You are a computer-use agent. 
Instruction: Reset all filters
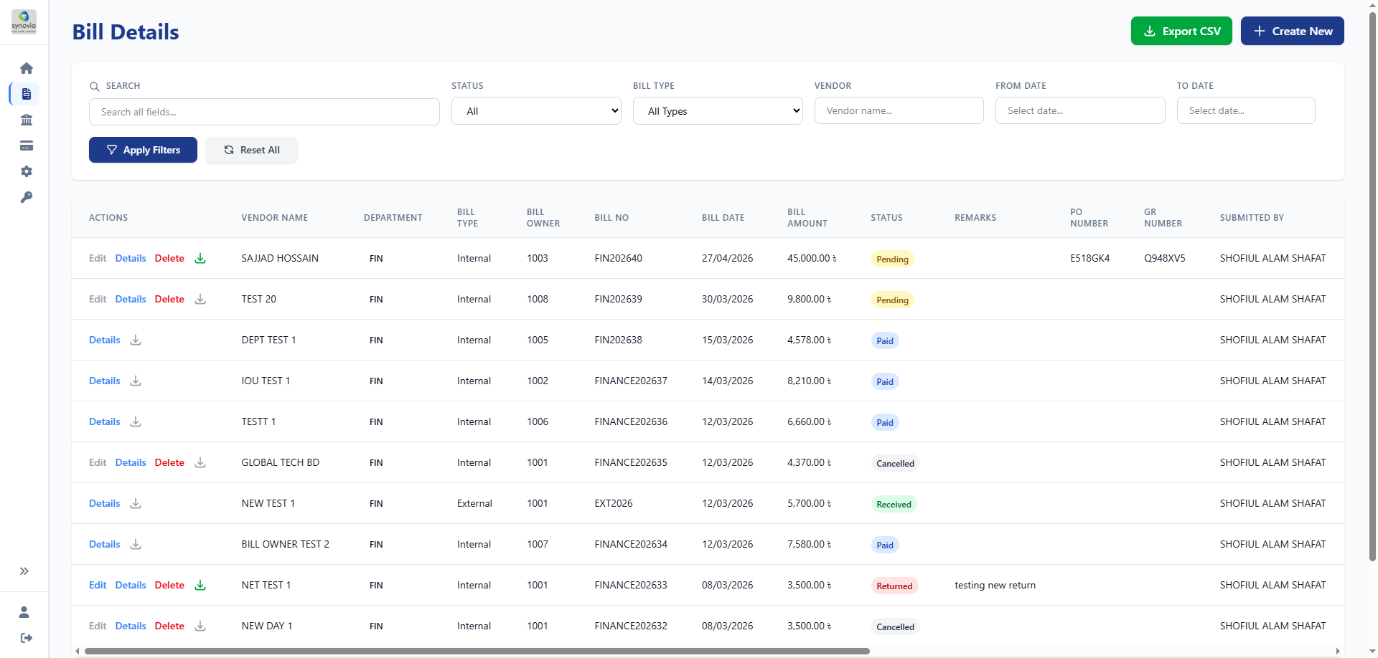click(x=251, y=150)
